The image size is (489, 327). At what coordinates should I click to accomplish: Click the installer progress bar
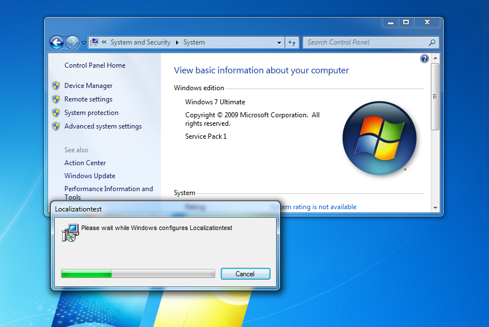(138, 274)
